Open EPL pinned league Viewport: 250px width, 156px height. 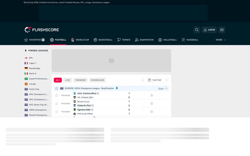[x=31, y=58]
